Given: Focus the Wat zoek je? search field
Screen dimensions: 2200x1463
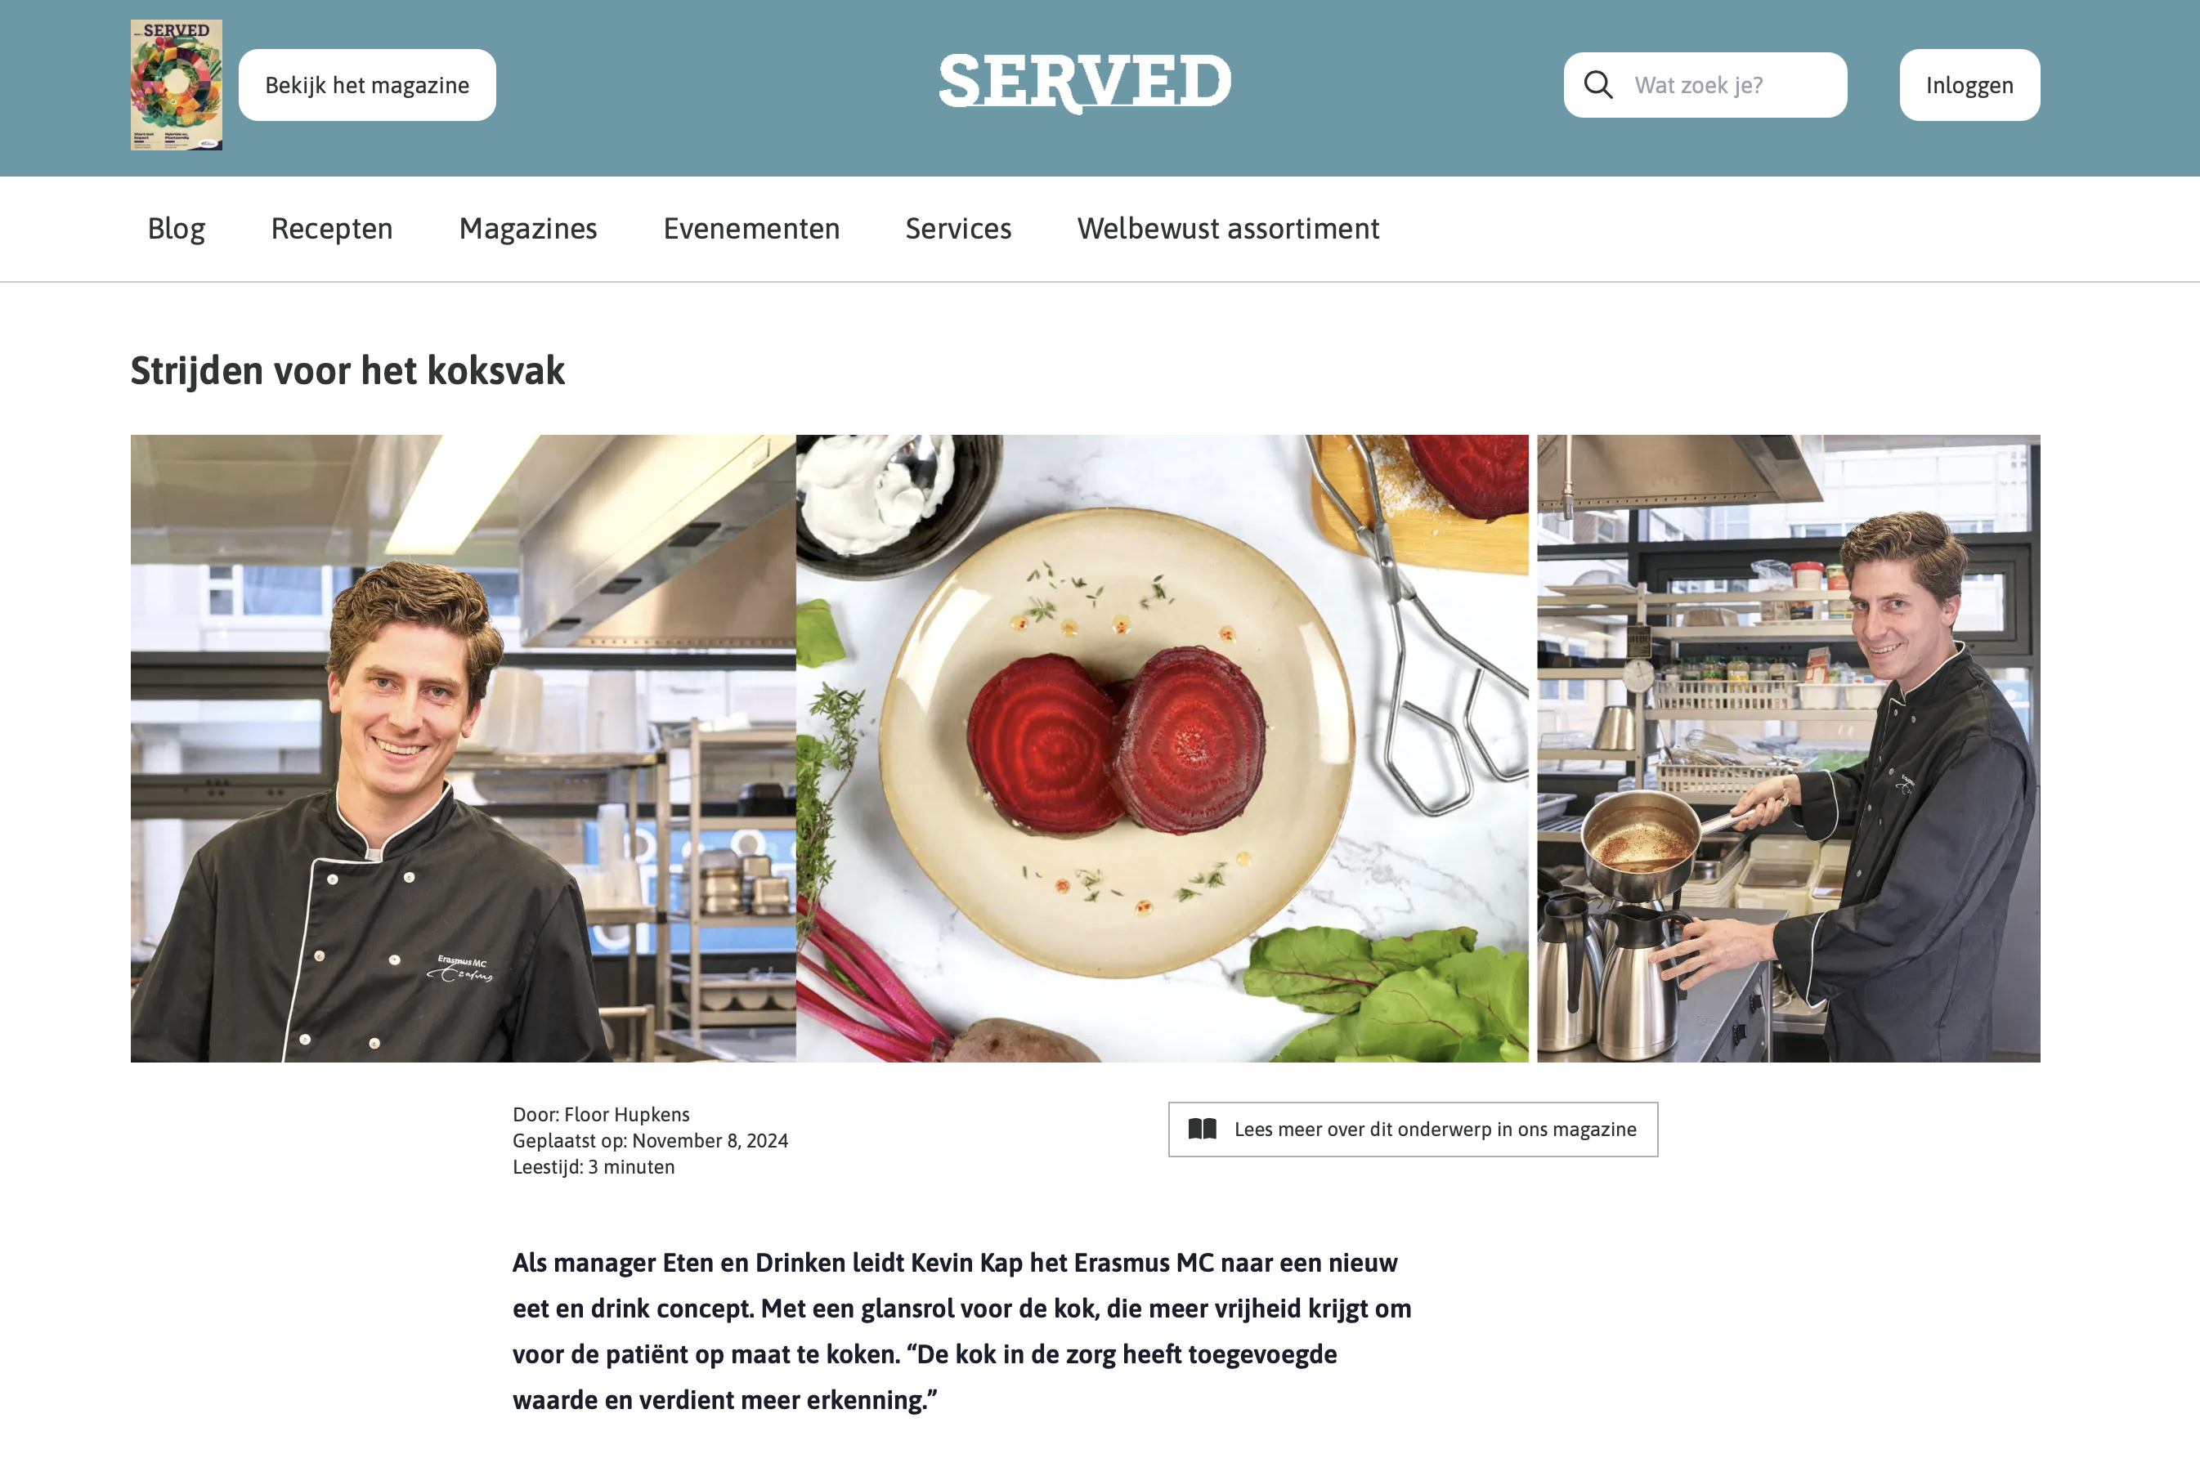Looking at the screenshot, I should click(1705, 85).
